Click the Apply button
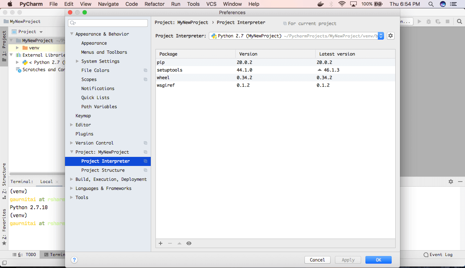465x268 pixels. coord(348,260)
